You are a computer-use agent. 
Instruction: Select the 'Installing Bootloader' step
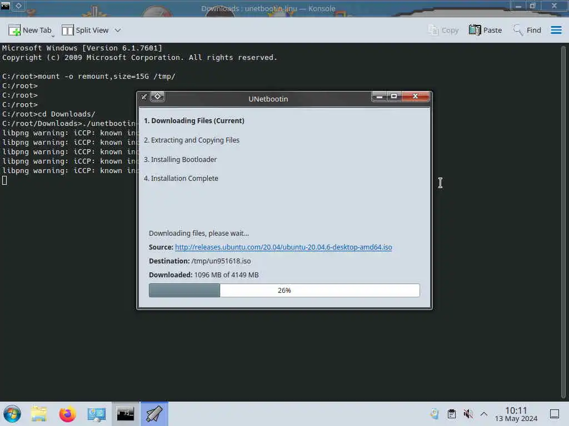tap(181, 159)
